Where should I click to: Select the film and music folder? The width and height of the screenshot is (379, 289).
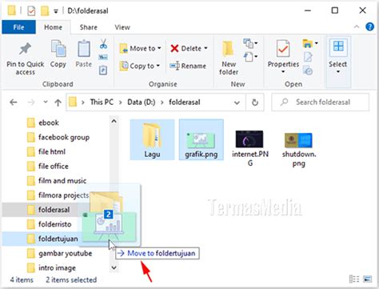pos(62,181)
